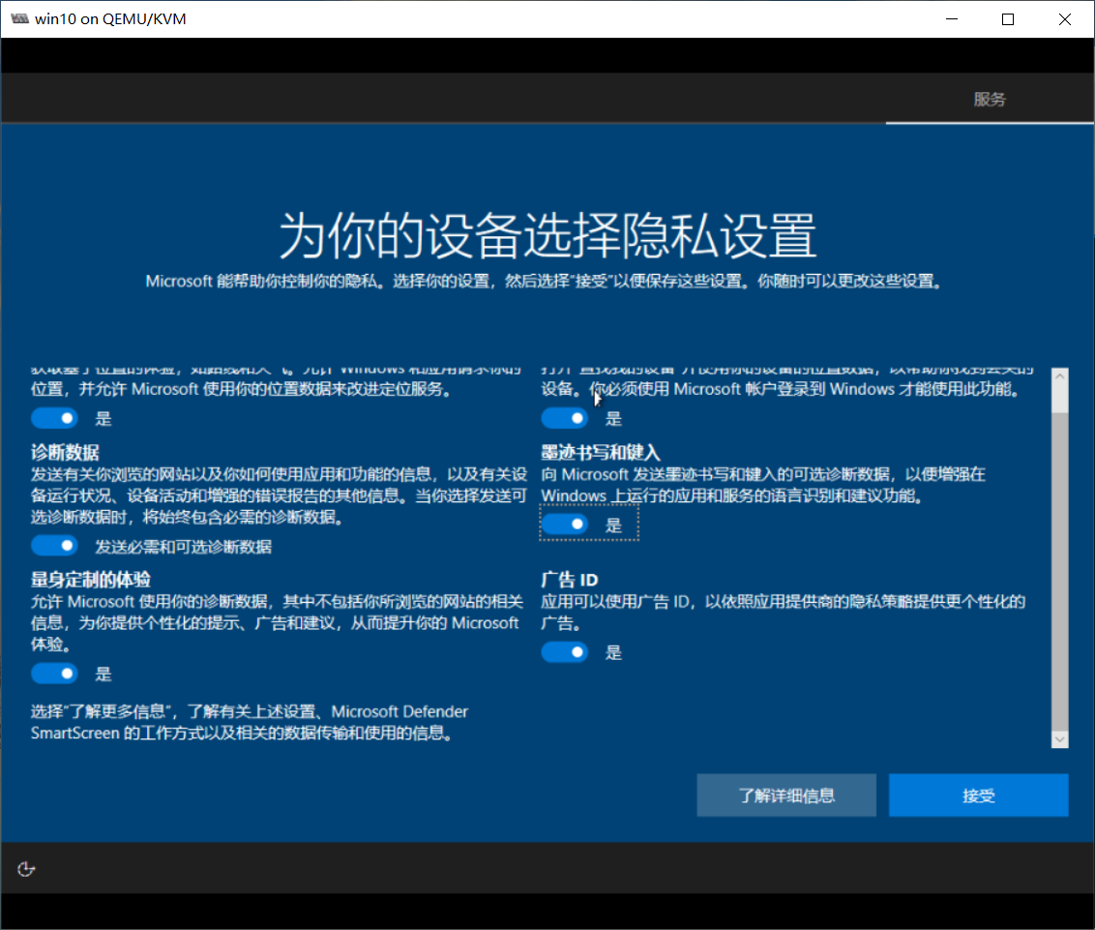The height and width of the screenshot is (930, 1095).
Task: Click the 广告 ID heading
Action: click(570, 580)
